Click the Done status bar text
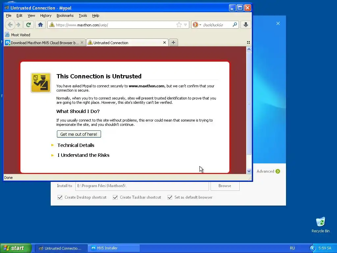337x253 pixels. [8, 178]
